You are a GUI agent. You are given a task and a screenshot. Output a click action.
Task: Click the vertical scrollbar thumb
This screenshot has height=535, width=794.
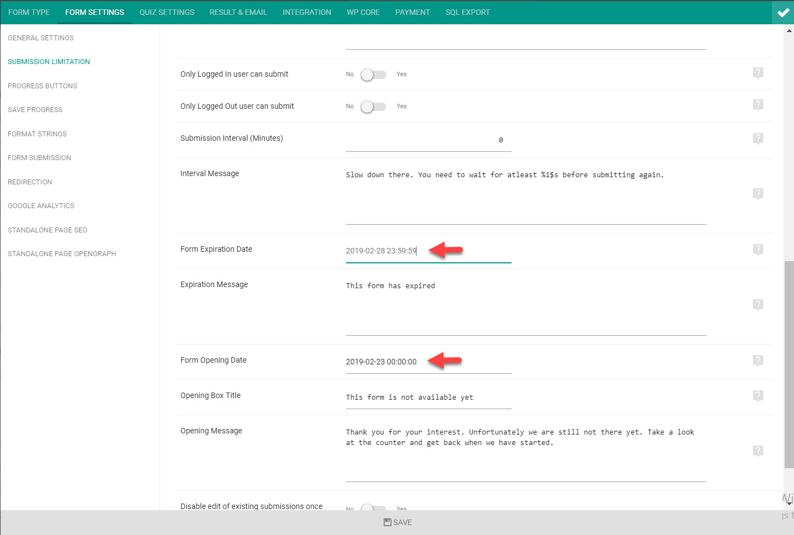(789, 364)
